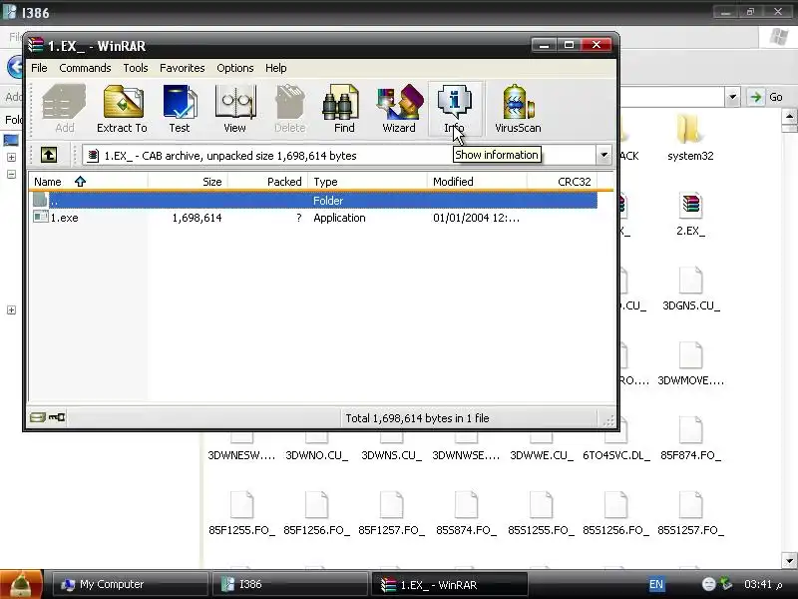The width and height of the screenshot is (798, 599).
Task: Sort by the Modified column header
Action: (x=477, y=182)
